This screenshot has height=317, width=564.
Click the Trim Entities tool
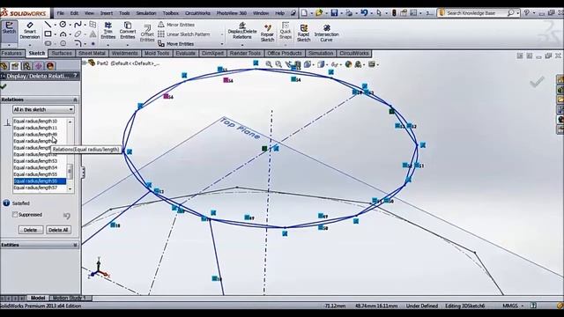(x=108, y=31)
